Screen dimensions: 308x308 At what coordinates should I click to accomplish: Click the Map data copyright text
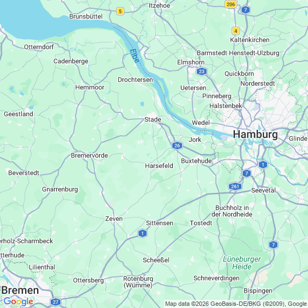[x=236, y=304]
